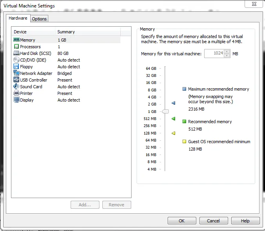Image resolution: width=265 pixels, height=231 pixels.
Task: Click the '80 GB' hard disk summary
Action: click(x=63, y=53)
